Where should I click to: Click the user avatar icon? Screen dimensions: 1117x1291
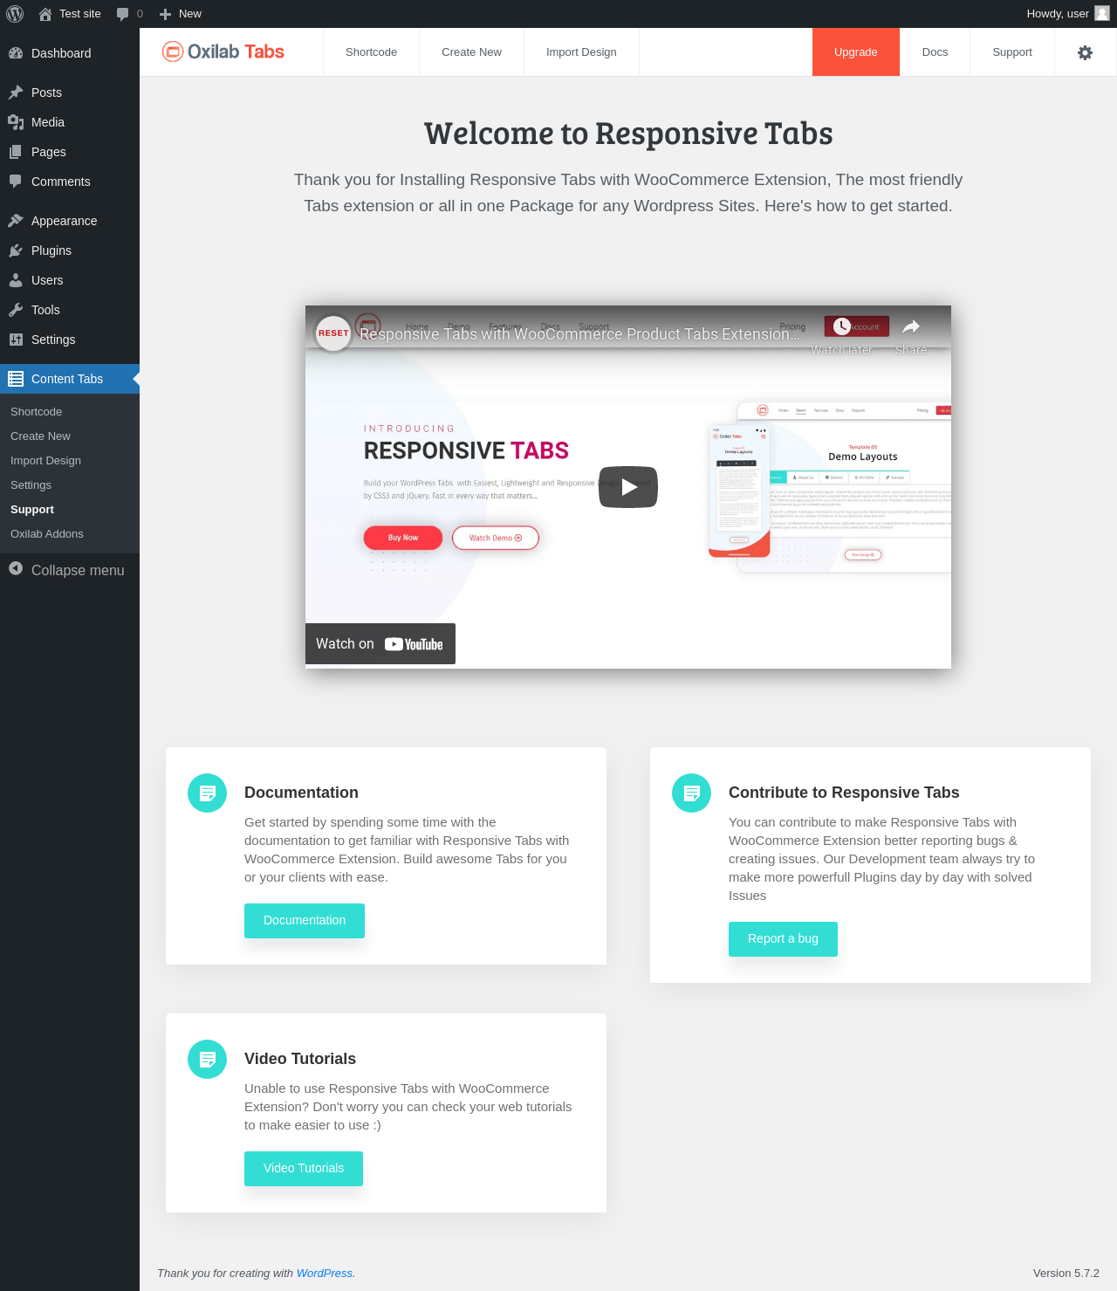pos(1102,13)
